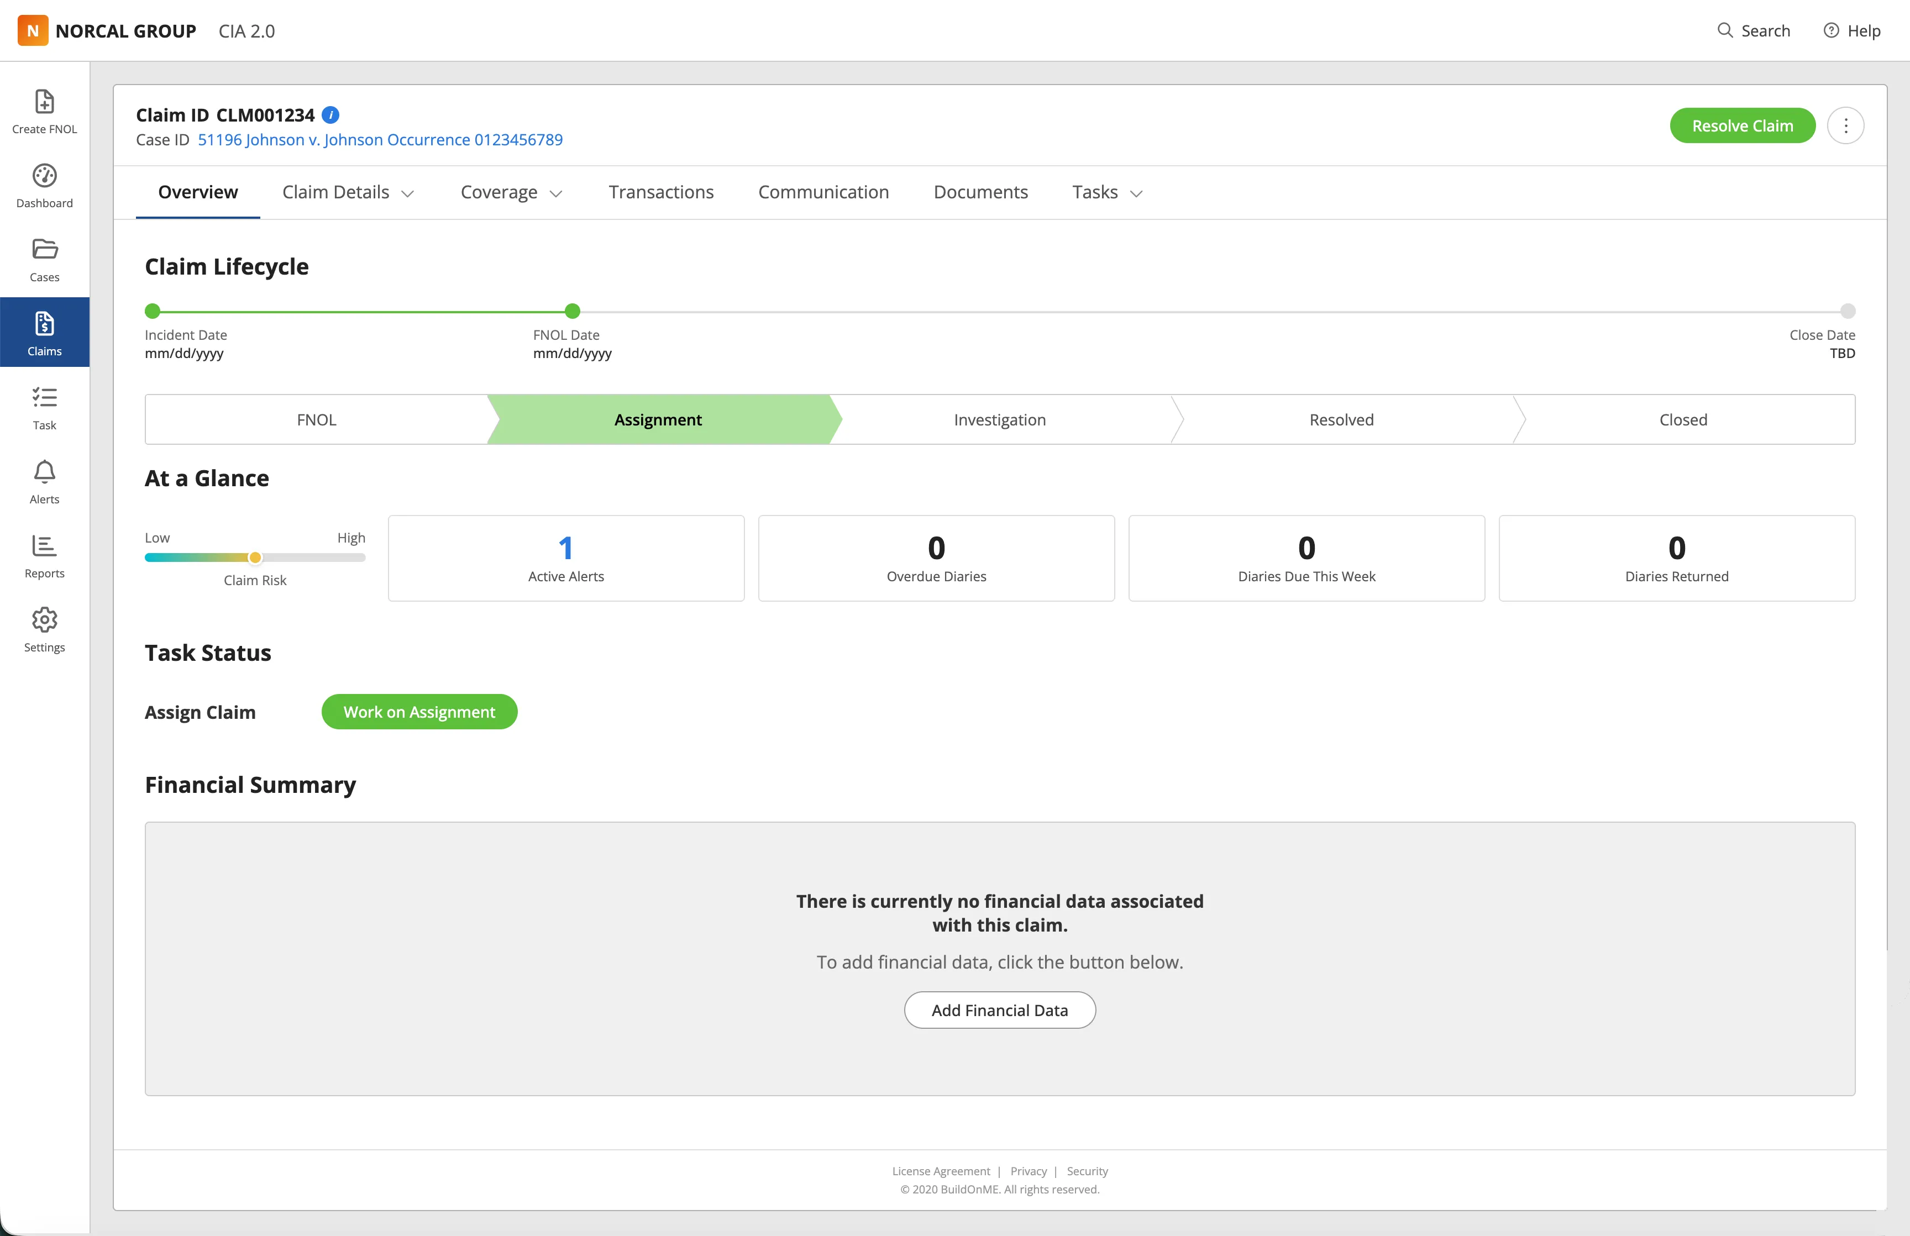Click the Incident Date lifecycle marker
The image size is (1910, 1236).
(x=153, y=311)
